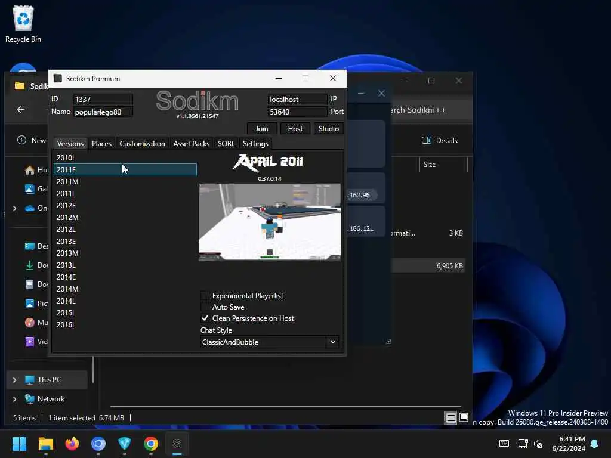The height and width of the screenshot is (458, 611).
Task: Switch Explorer to large thumbnails view icon
Action: pyautogui.click(x=463, y=418)
